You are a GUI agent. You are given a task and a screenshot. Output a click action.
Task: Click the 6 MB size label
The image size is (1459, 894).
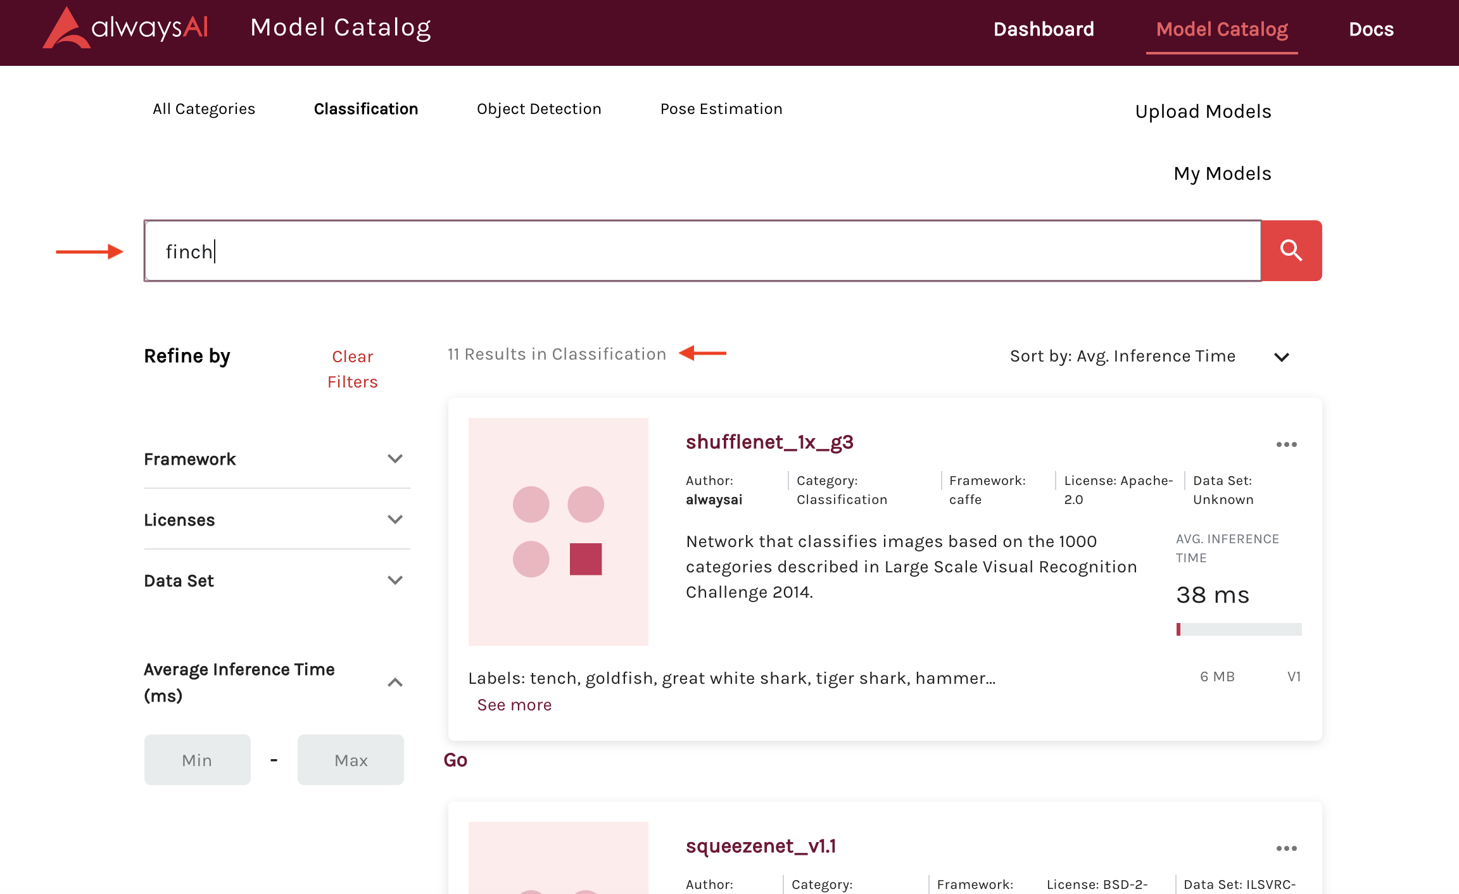pos(1217,677)
